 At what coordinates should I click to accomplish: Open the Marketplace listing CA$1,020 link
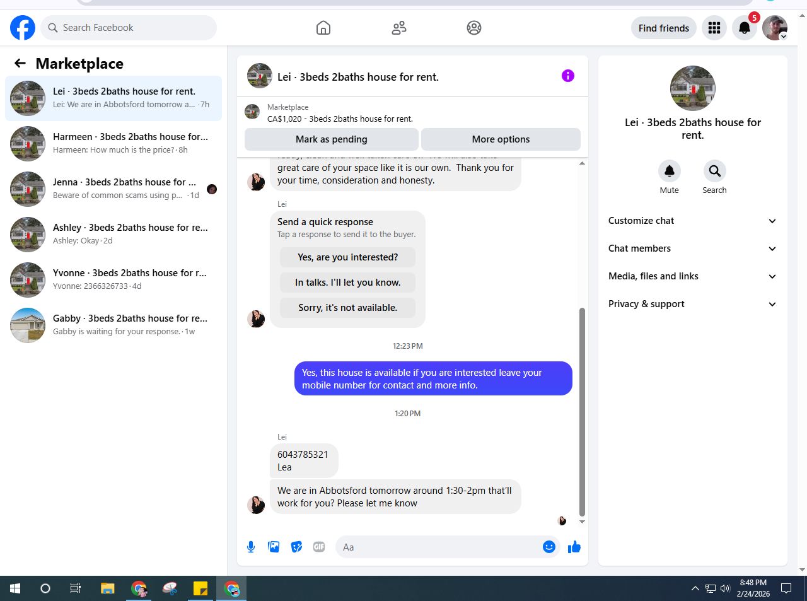[340, 119]
